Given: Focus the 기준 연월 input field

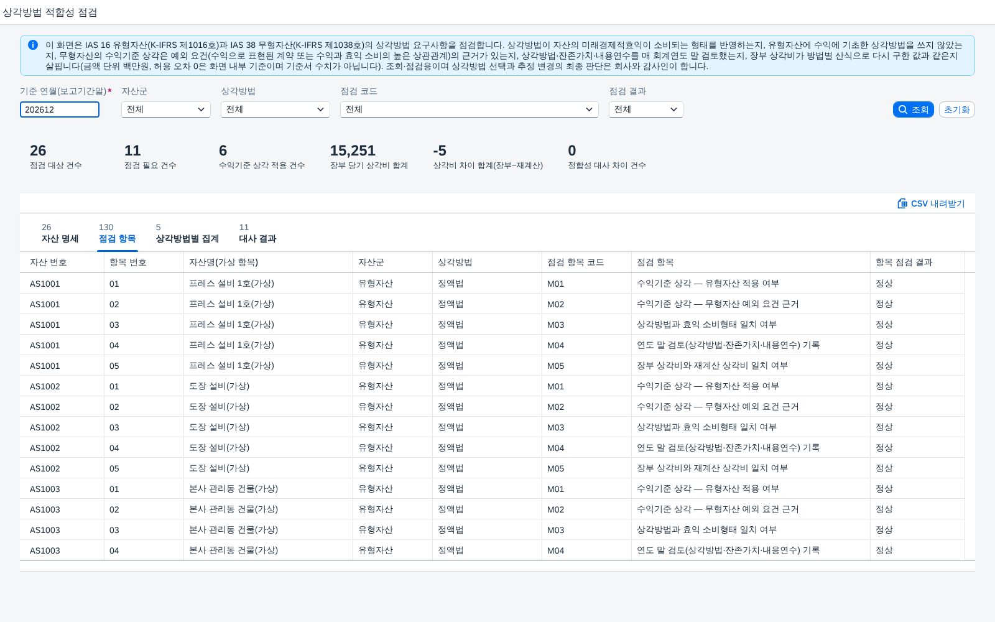Looking at the screenshot, I should (x=60, y=109).
